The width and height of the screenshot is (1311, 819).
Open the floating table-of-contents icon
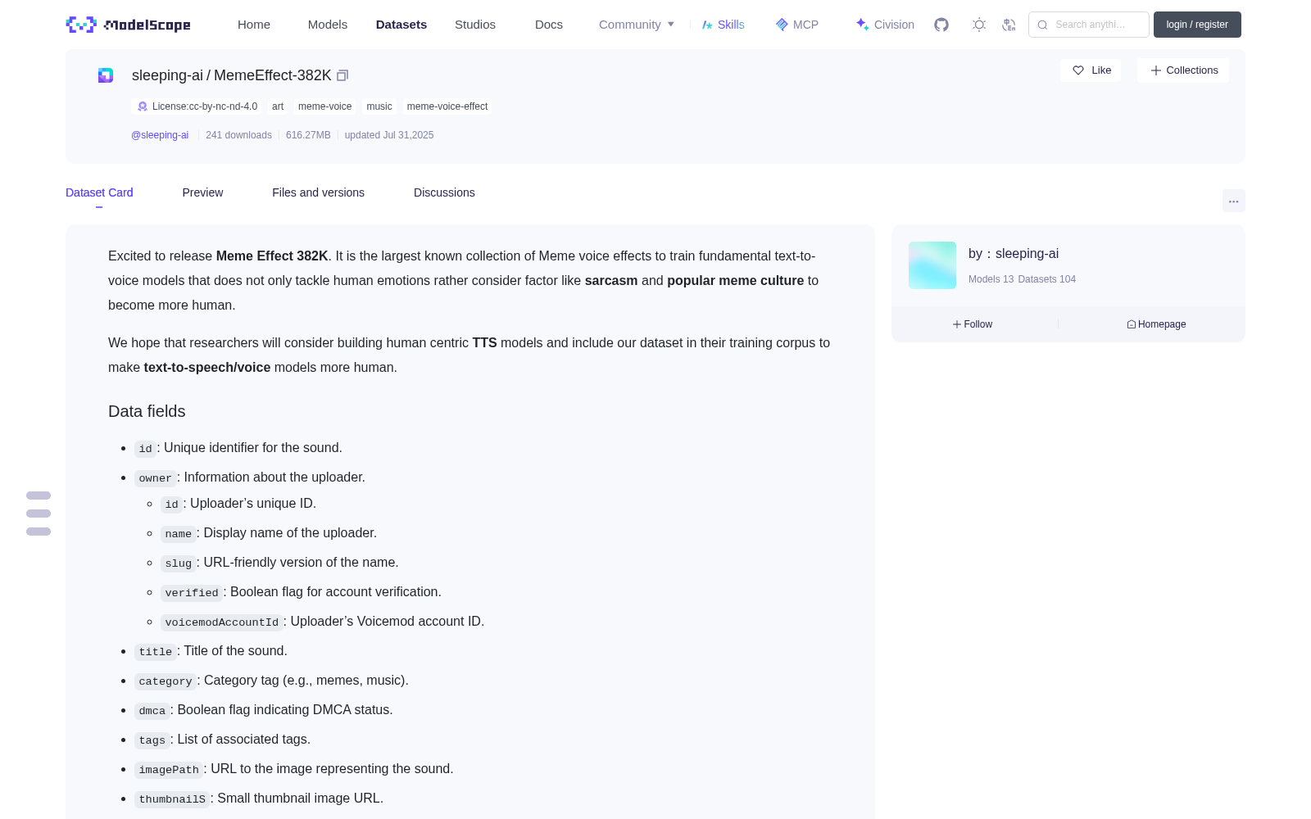39,514
